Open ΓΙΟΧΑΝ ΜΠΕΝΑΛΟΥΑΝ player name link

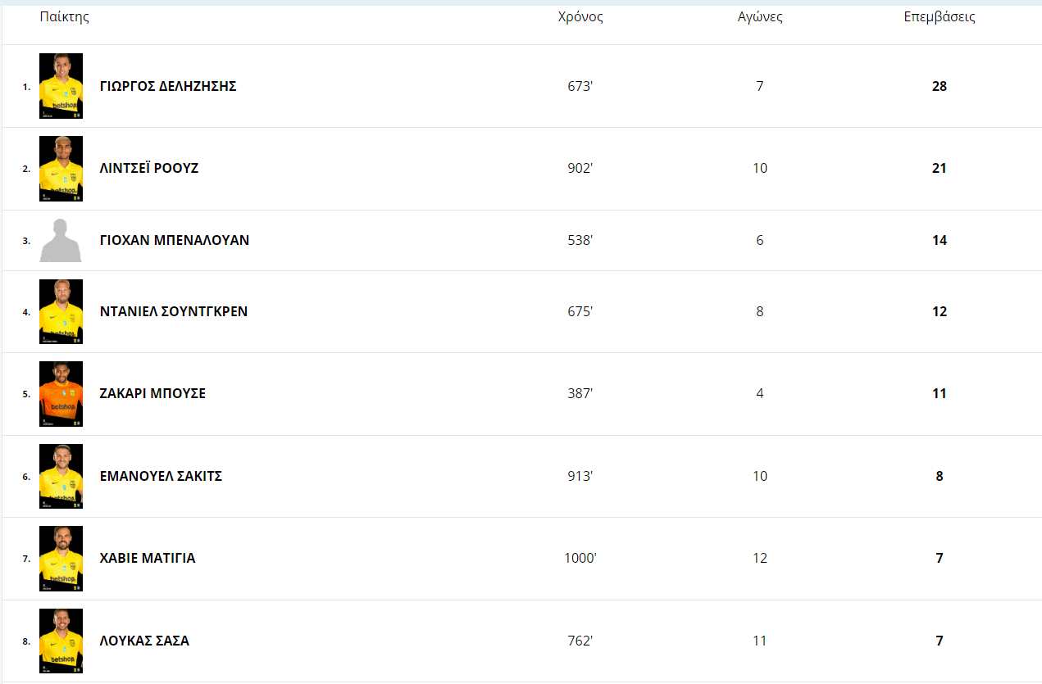[x=175, y=240]
